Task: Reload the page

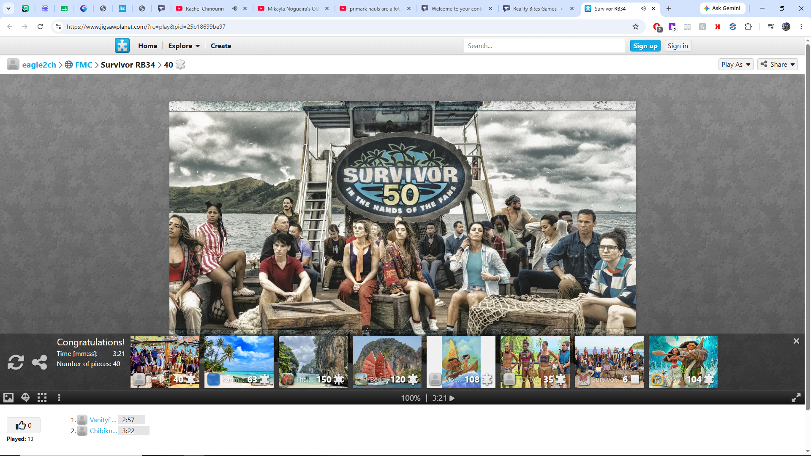Action: pyautogui.click(x=40, y=27)
